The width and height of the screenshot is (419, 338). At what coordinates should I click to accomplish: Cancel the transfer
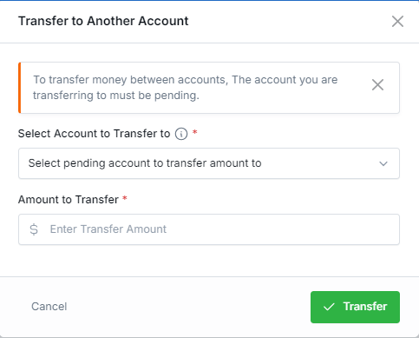[49, 307]
